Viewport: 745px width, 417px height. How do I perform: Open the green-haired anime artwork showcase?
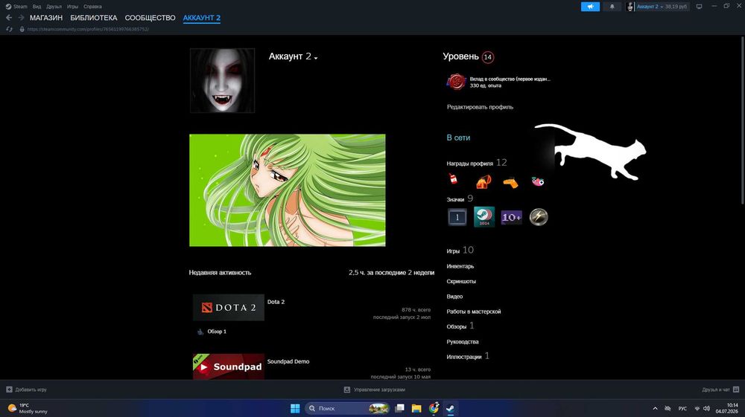point(288,190)
